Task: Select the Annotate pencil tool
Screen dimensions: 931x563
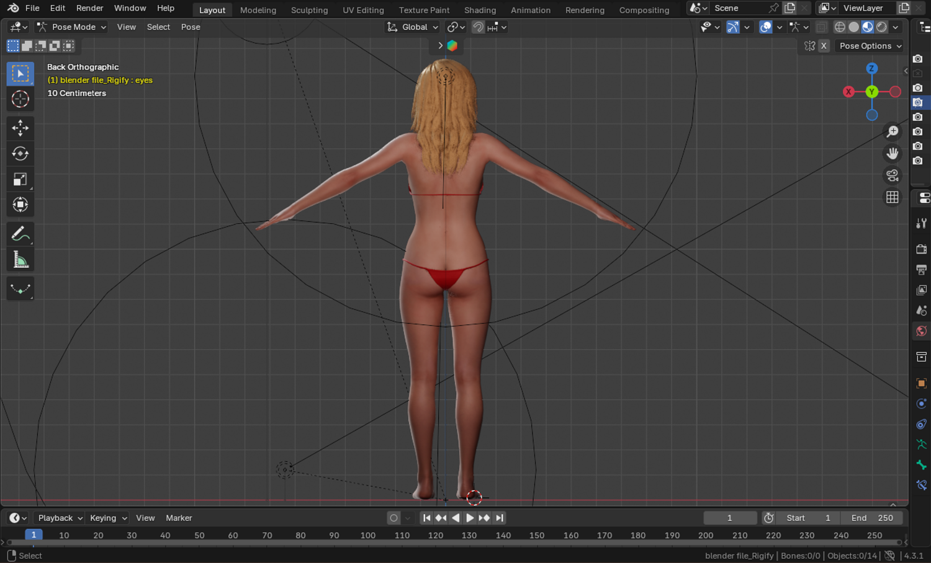Action: pyautogui.click(x=20, y=234)
